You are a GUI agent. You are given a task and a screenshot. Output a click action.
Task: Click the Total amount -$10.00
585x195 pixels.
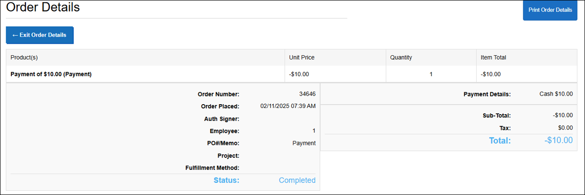(x=558, y=140)
